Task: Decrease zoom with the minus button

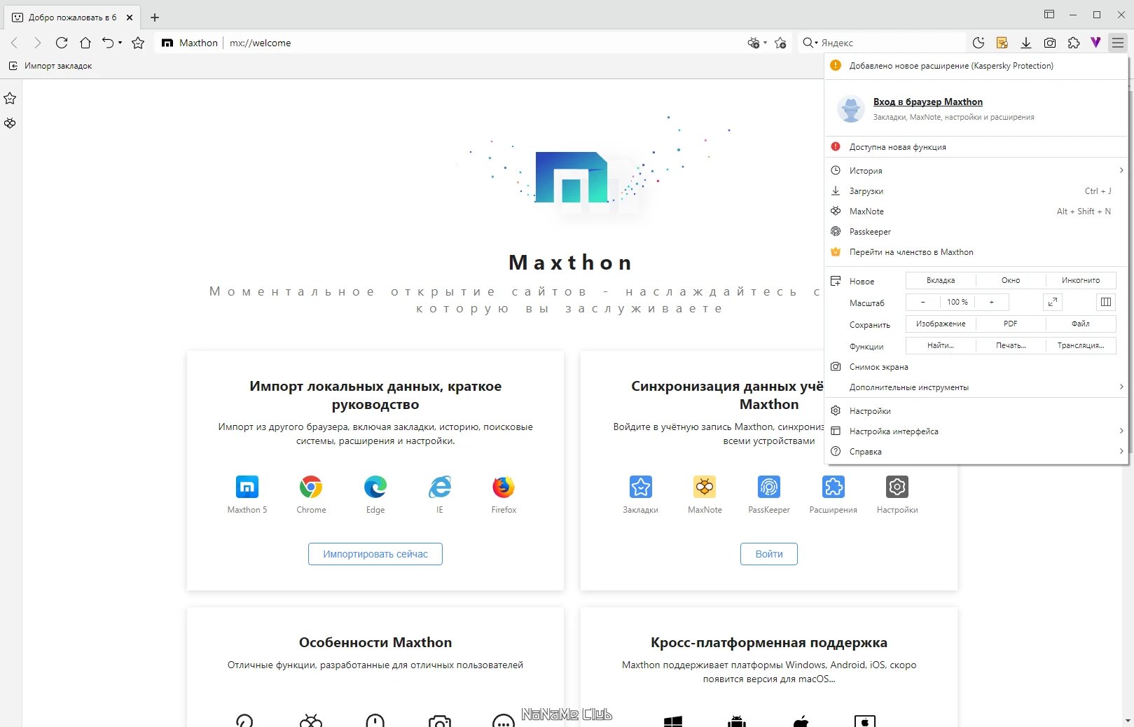Action: (x=923, y=302)
